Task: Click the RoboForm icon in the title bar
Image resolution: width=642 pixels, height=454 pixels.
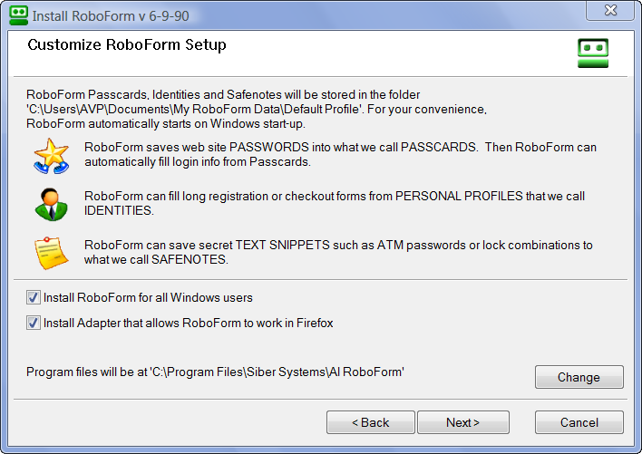Action: (18, 15)
